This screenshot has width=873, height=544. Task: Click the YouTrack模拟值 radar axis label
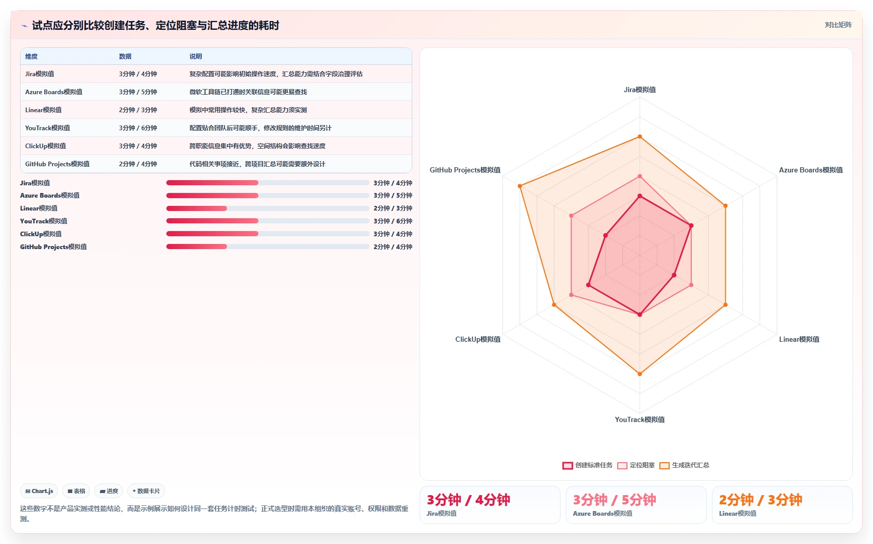640,419
